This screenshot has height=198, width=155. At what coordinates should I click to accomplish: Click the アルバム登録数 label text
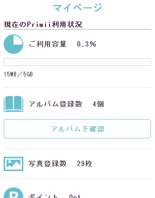(x=55, y=104)
